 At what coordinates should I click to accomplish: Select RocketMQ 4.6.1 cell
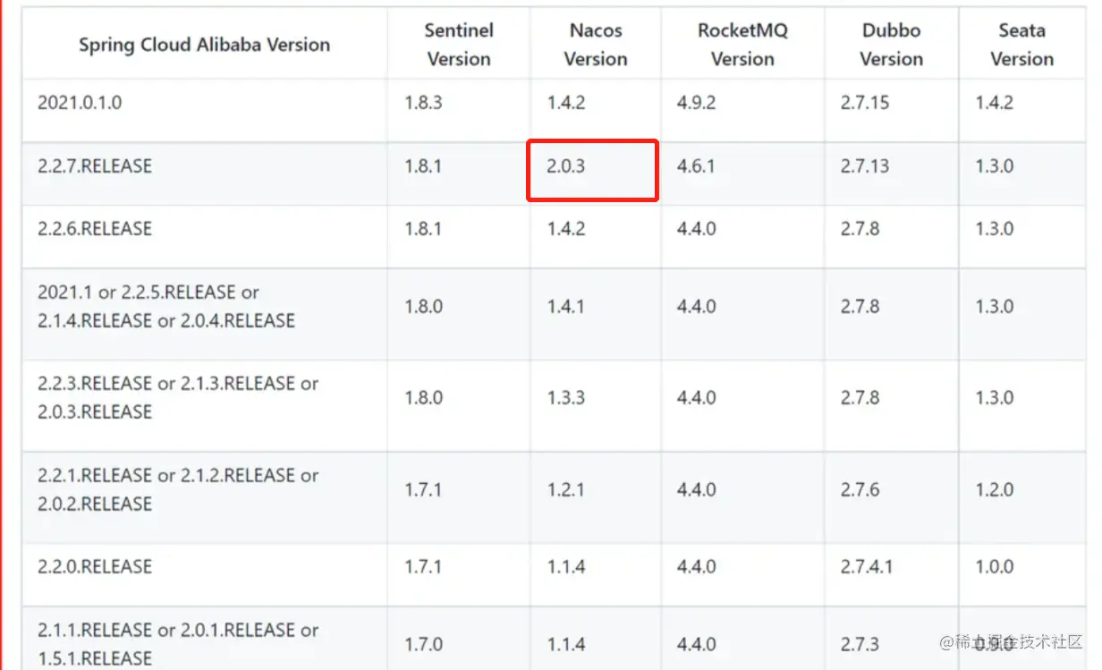point(742,174)
